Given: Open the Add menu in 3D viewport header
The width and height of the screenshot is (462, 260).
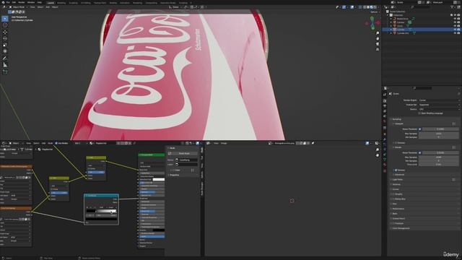Looking at the screenshot, I should [48, 7].
